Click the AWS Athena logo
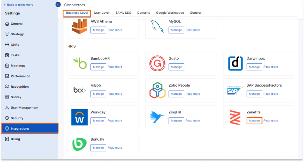Viewport: 304px width, 162px height. pyautogui.click(x=80, y=26)
